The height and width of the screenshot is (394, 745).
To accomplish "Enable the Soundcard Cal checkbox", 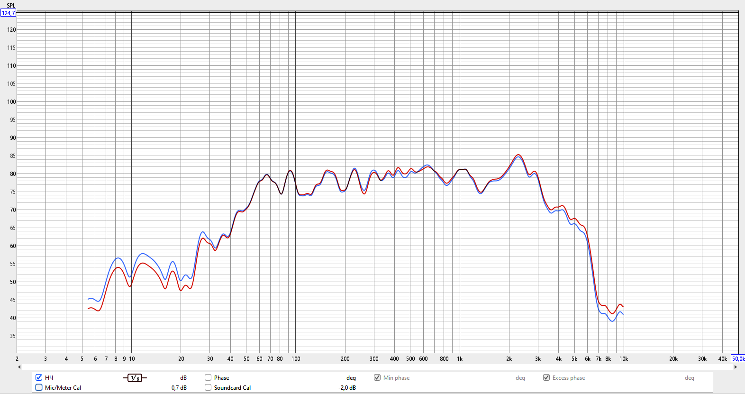I will (x=208, y=387).
